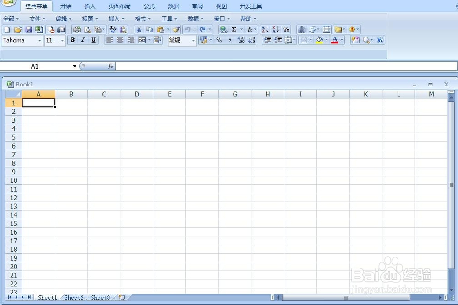
Task: Select column D header
Action: pos(136,94)
